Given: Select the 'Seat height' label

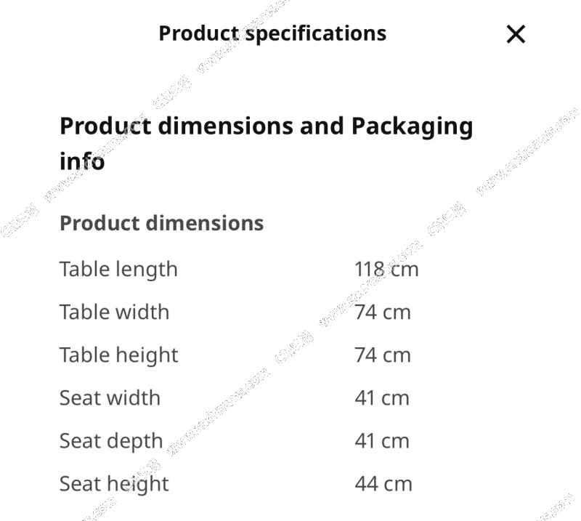Looking at the screenshot, I should pyautogui.click(x=114, y=484).
